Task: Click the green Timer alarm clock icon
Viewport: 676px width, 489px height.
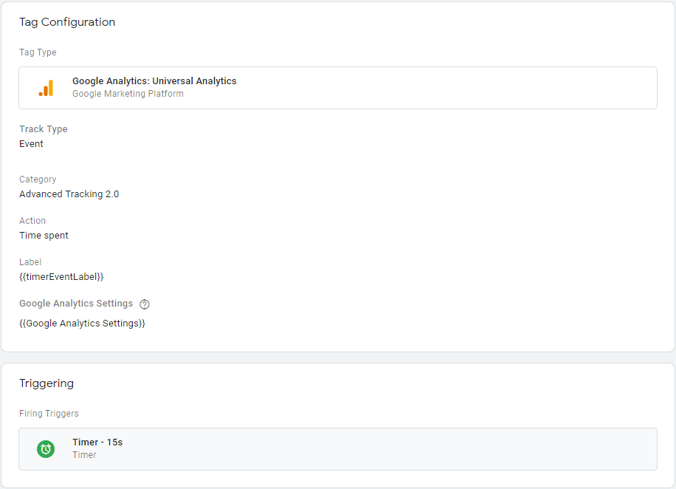Action: click(46, 449)
